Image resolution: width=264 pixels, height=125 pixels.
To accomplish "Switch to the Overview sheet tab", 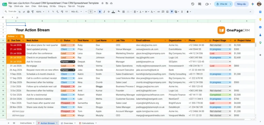I will (68, 123).
